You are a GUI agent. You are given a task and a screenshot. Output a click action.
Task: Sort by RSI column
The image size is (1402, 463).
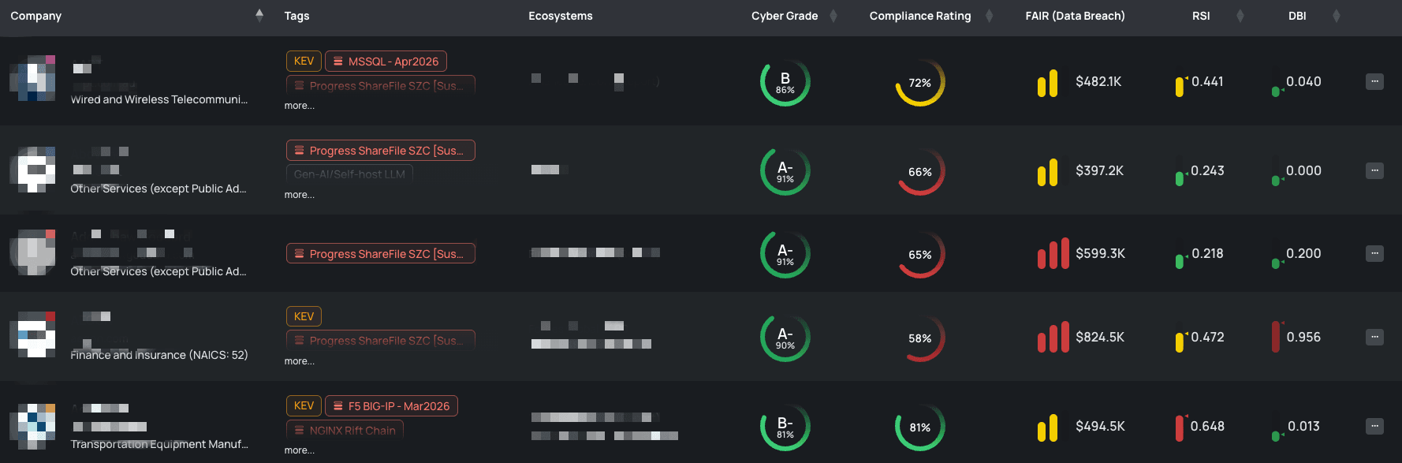coord(1240,16)
